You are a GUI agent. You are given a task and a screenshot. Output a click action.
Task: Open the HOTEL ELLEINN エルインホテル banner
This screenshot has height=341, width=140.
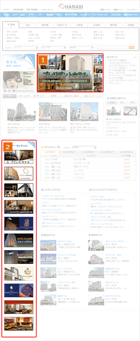19,240
